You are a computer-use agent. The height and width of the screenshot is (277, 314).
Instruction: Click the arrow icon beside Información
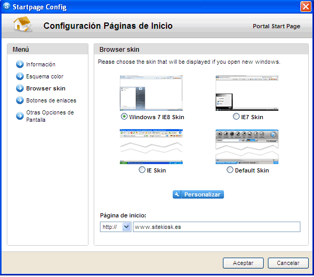pos(20,64)
